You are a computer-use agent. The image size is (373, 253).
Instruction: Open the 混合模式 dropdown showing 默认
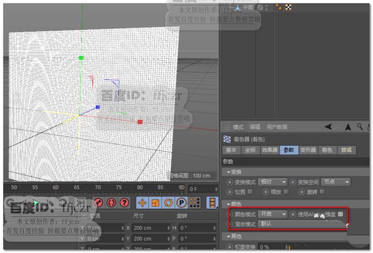302,224
